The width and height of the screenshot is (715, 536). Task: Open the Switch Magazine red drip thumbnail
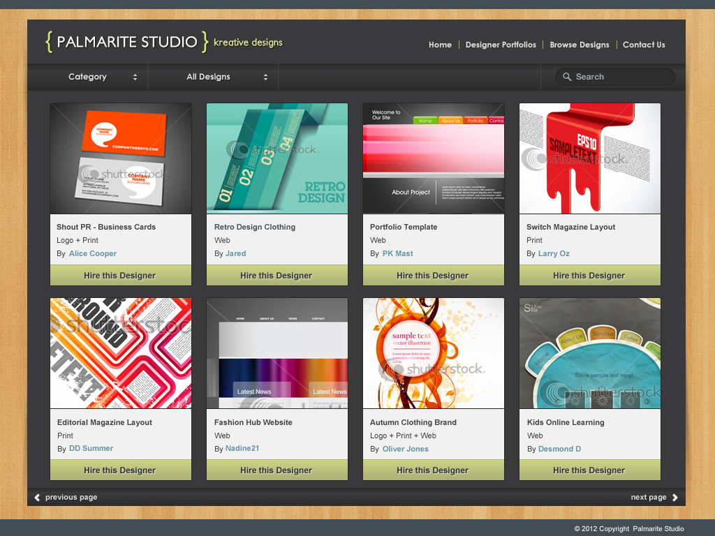point(590,158)
